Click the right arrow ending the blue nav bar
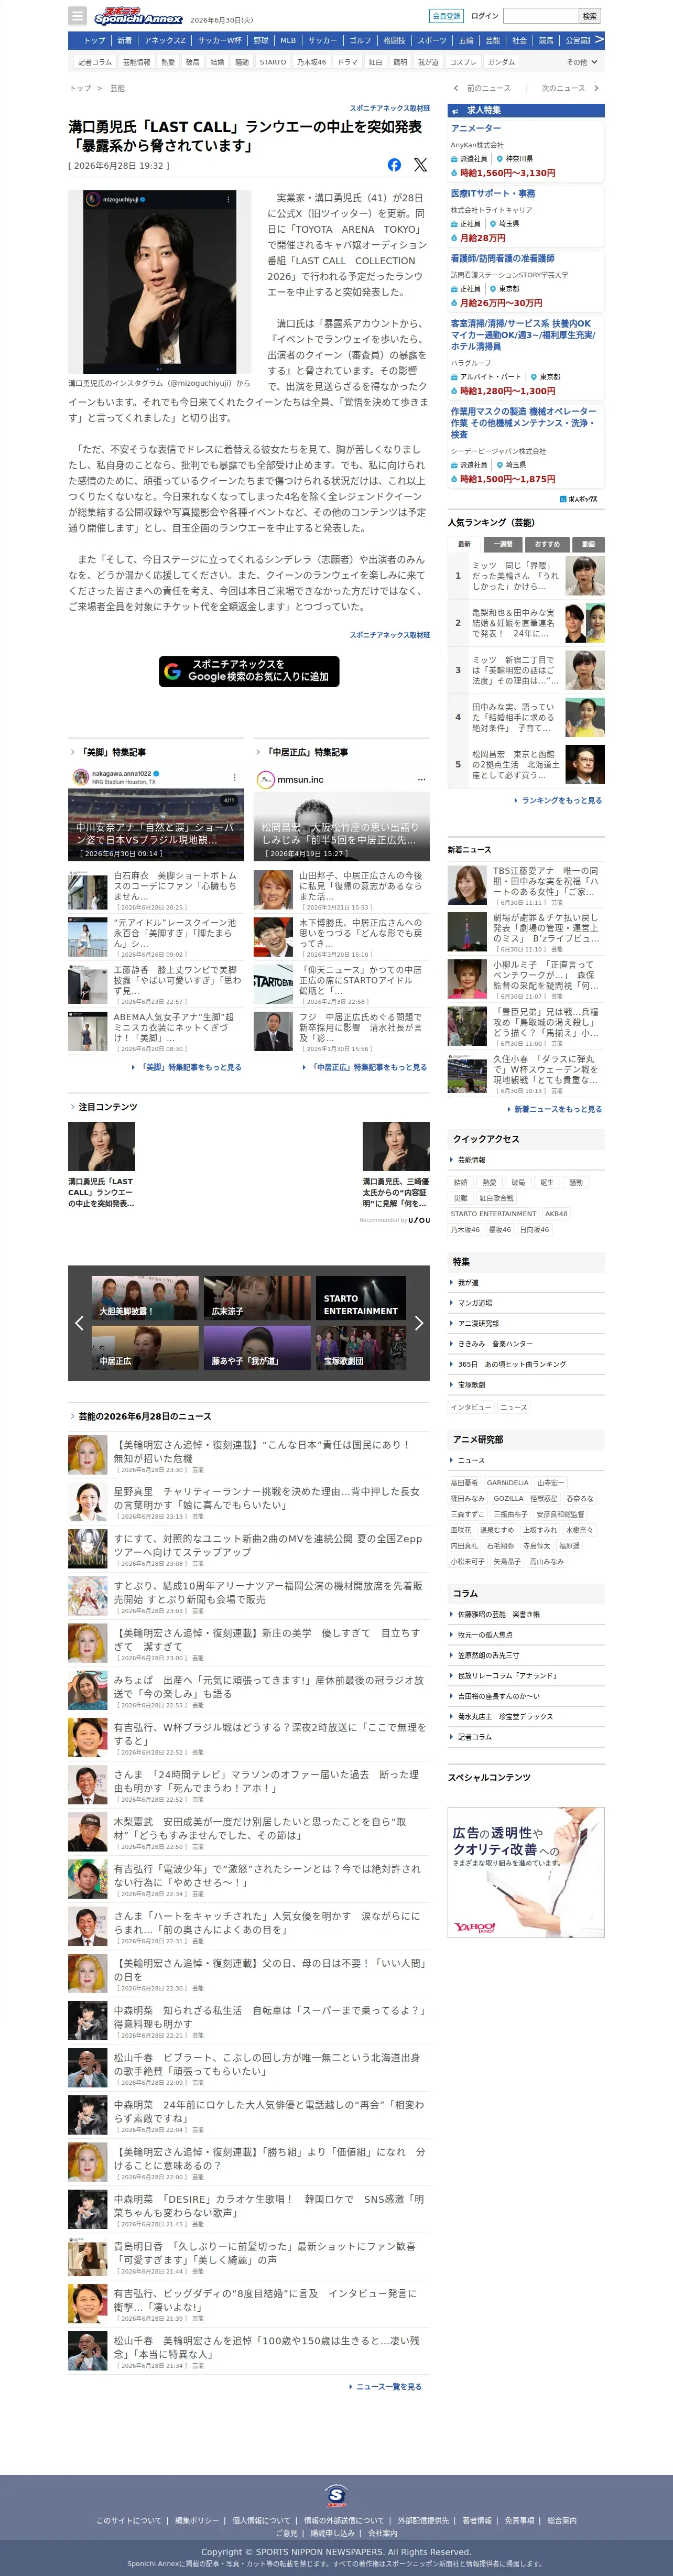Image resolution: width=673 pixels, height=2576 pixels. pos(599,40)
